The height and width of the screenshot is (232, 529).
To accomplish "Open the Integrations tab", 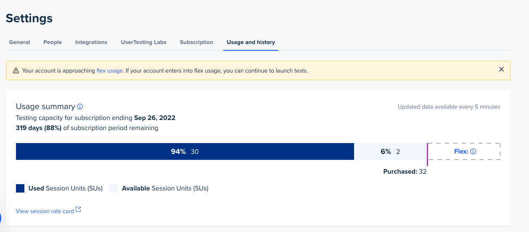I will (91, 42).
